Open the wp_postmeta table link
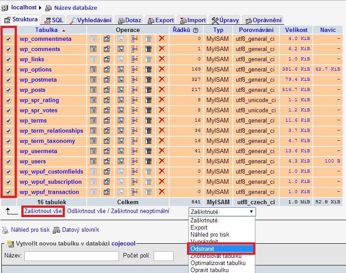 pos(38,79)
